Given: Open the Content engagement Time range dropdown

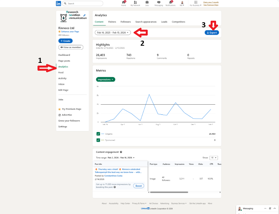Looking at the screenshot, I should (x=121, y=158).
